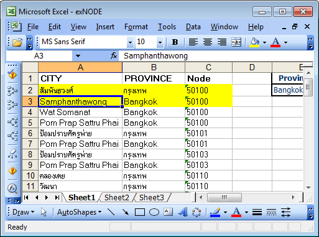The height and width of the screenshot is (237, 319).
Task: Insert Diagram or Organization Chart
Action: pyautogui.click(x=196, y=212)
